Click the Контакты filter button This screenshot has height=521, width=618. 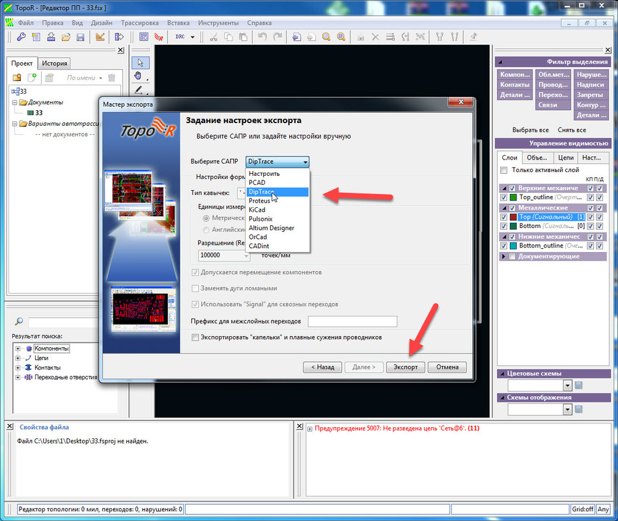click(514, 85)
